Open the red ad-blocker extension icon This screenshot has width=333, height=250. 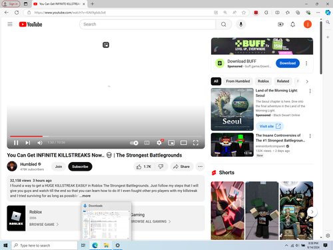(x=256, y=13)
